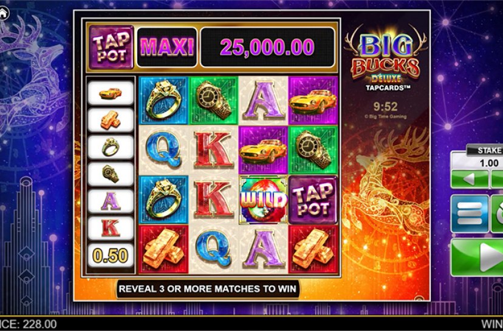
Task: Click the gold bars icon in the paytable list
Action: point(111,120)
